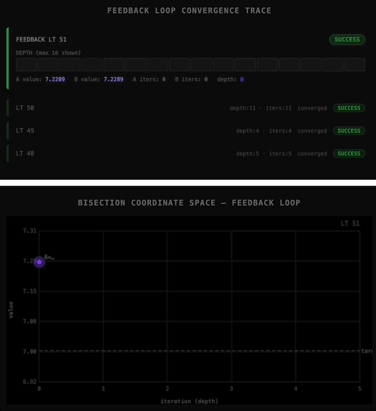Screen dimensions: 376x411
Task: Click 'converged' status in the LT 50 row
Action: [313, 108]
